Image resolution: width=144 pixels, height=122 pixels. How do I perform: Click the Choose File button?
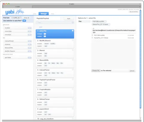[96, 71]
